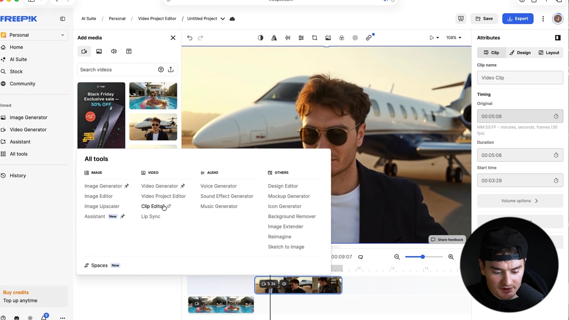This screenshot has height=320, width=569.
Task: Toggle theme with the sun icon
Action: tap(30, 318)
